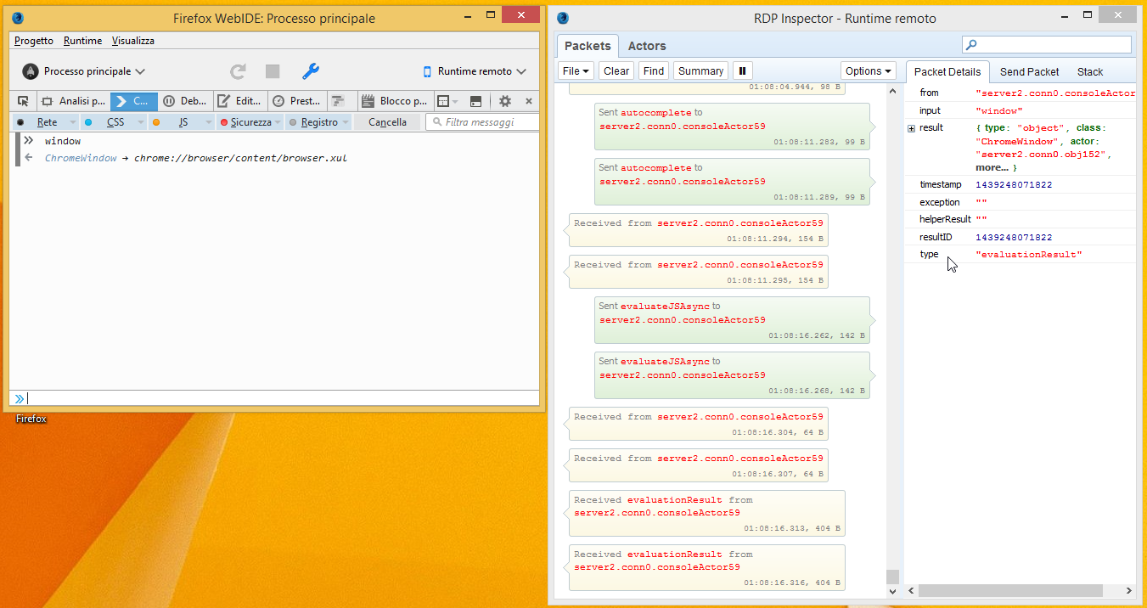Open the timeline waterfall icon tab
Viewport: 1147px width, 608px height.
click(x=340, y=101)
